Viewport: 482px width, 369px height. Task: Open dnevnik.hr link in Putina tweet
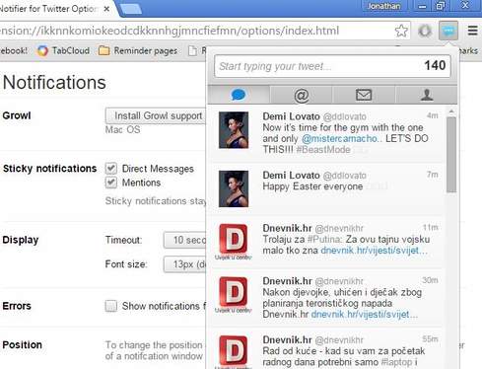click(374, 251)
